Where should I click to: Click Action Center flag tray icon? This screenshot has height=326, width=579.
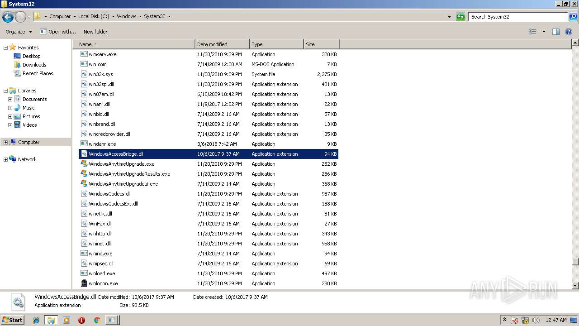coord(515,320)
